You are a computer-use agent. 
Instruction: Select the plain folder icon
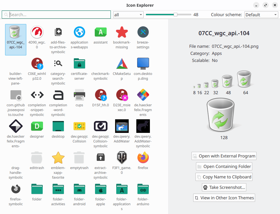coord(37,189)
